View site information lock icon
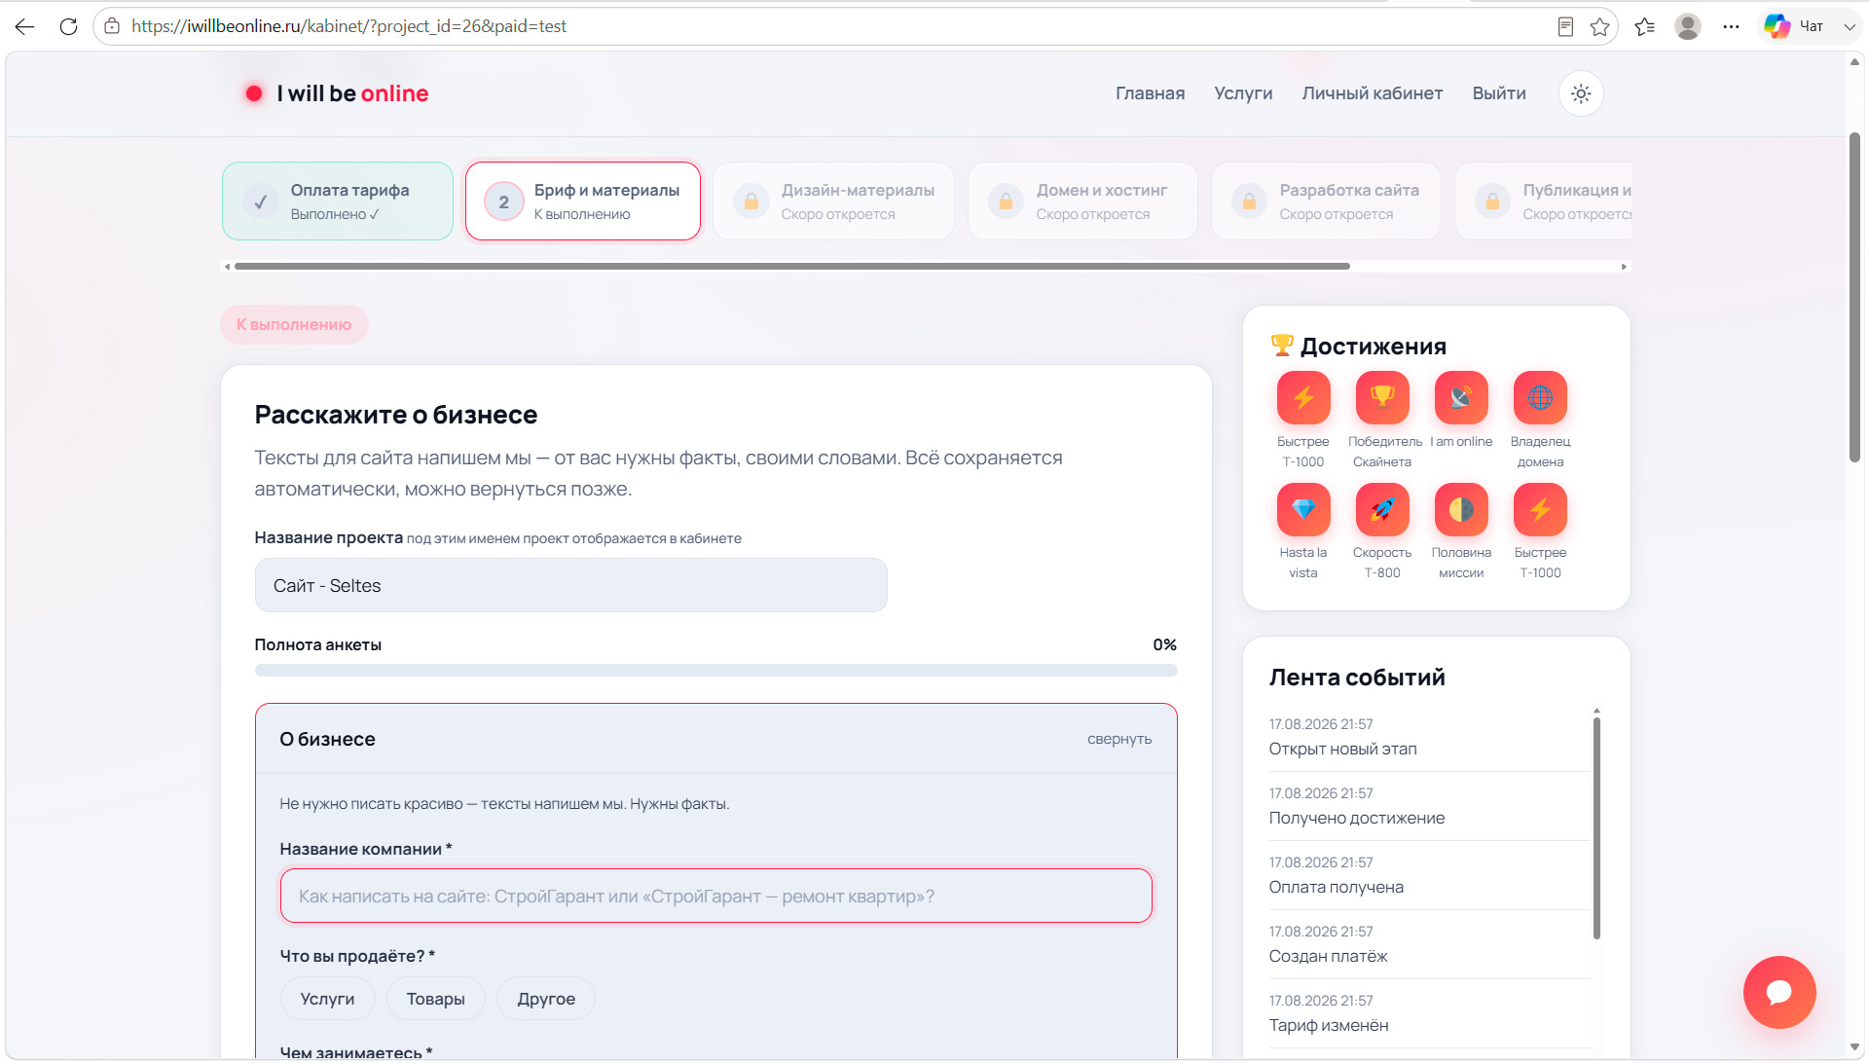Viewport: 1869px width, 1063px height. pyautogui.click(x=112, y=26)
